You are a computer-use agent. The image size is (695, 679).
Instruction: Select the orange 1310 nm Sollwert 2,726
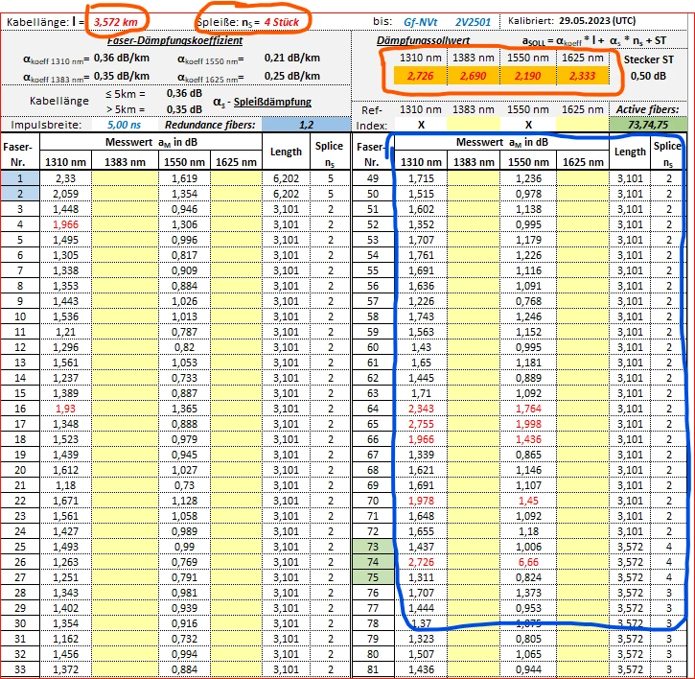click(x=420, y=76)
